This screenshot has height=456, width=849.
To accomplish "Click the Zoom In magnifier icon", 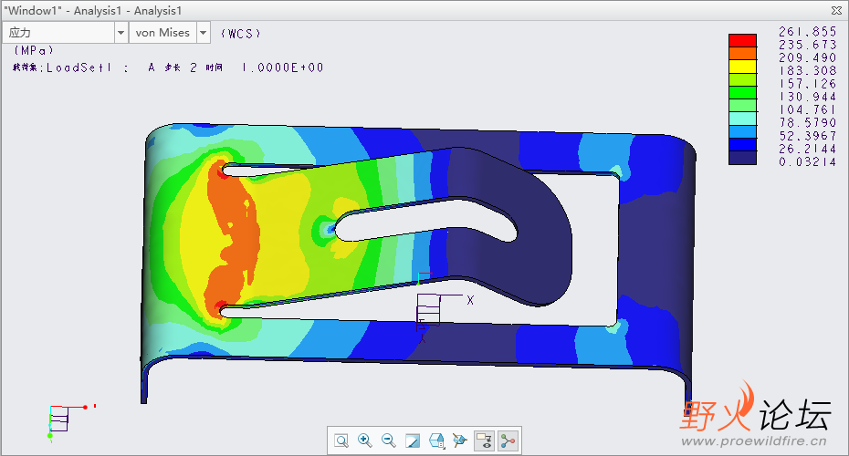I will coord(365,440).
